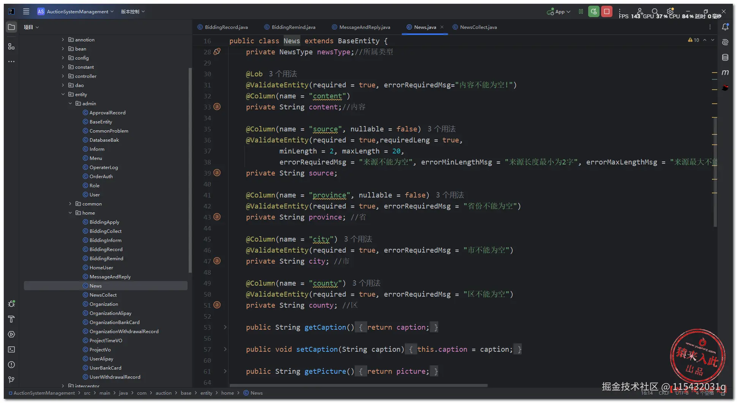Click '3 个用法' hint on the source column line
The height and width of the screenshot is (403, 737).
click(442, 129)
